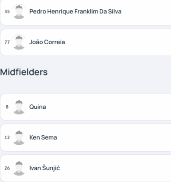Viewport: 171px width, 182px height.
Task: Select the João Correia player card
Action: [x=85, y=42]
